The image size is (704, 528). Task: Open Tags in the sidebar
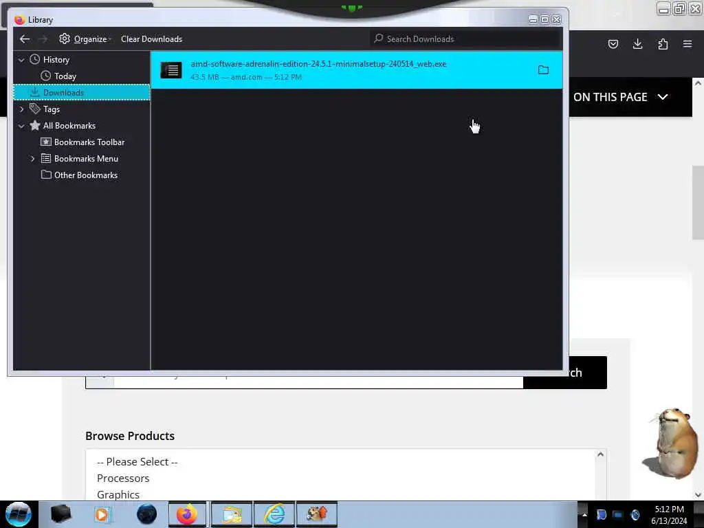click(51, 109)
